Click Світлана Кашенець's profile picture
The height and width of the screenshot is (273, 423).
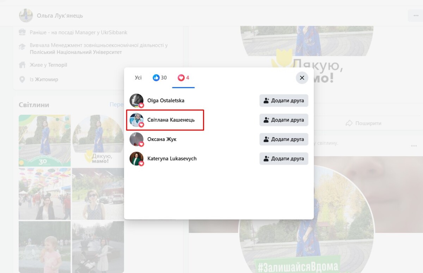click(x=136, y=120)
